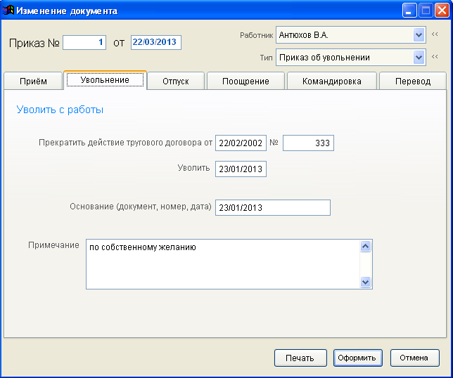Image resolution: width=453 pixels, height=378 pixels.
Task: Click the << button beside Тип field
Action: (435, 56)
